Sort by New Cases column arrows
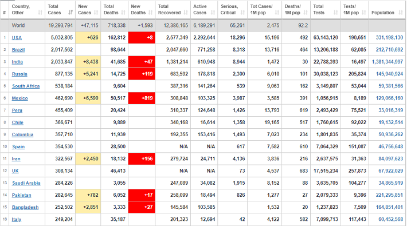 point(96,13)
